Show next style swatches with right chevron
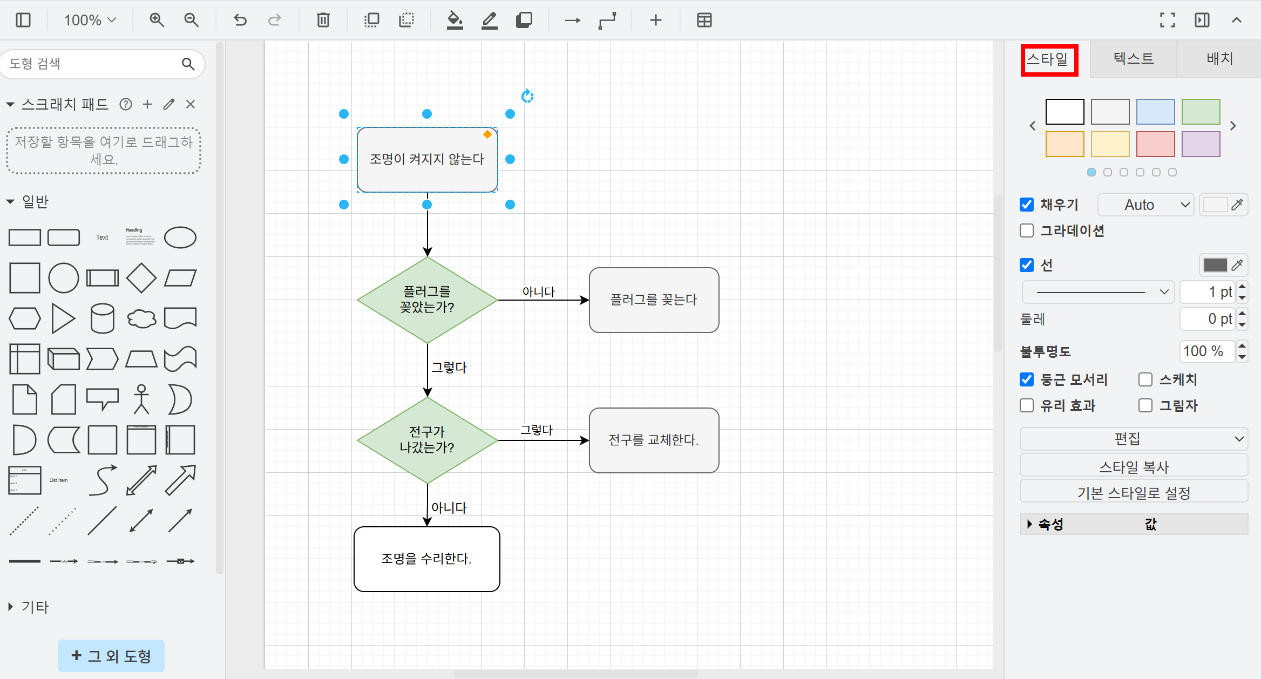The image size is (1261, 679). 1233,126
